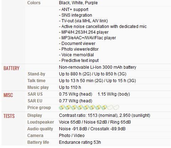Click the last empty price group icon
The width and height of the screenshot is (171, 148).
(116, 108)
